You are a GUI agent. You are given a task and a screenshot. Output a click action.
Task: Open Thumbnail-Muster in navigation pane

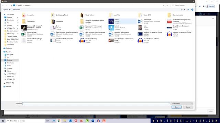[x=12, y=42]
